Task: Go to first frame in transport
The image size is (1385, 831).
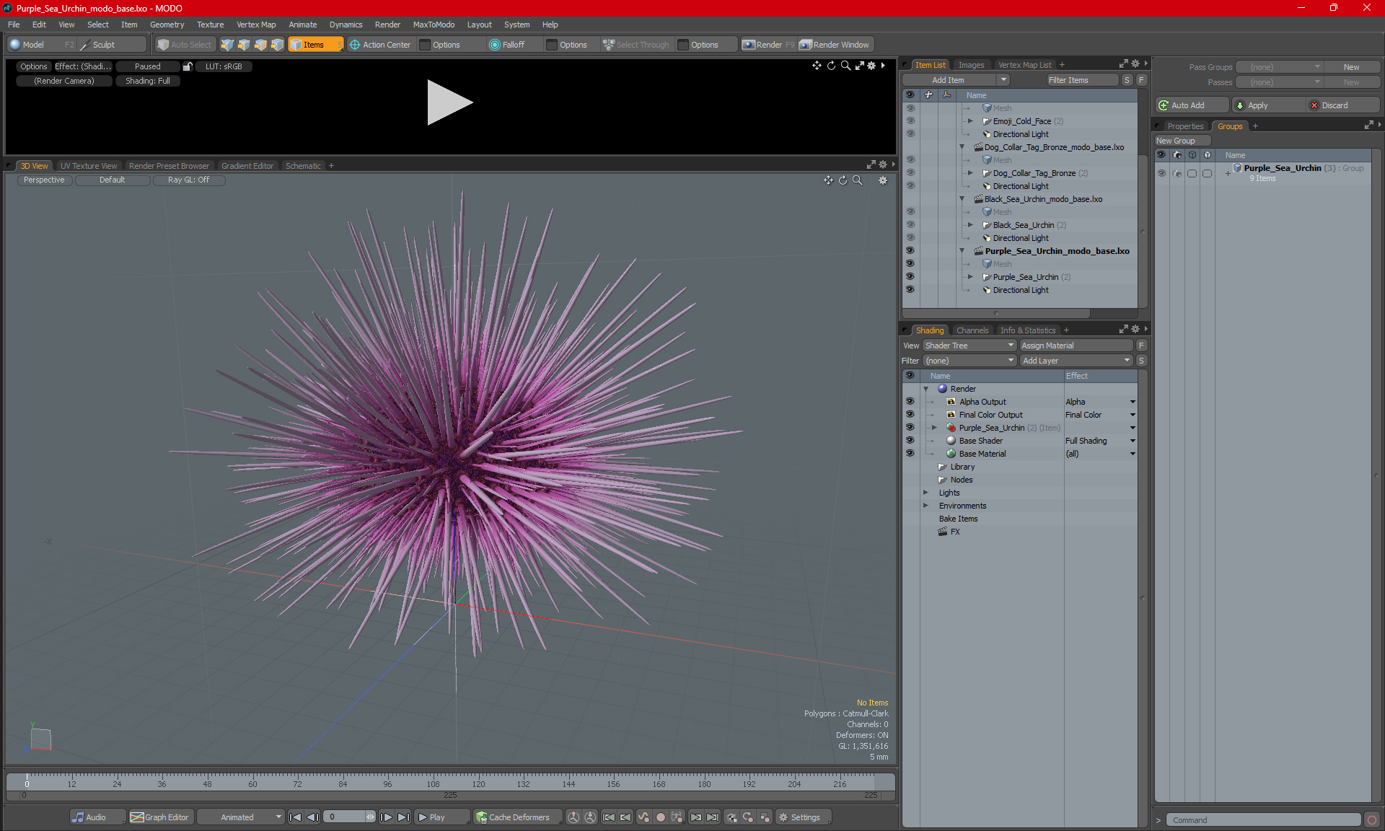Action: pyautogui.click(x=295, y=817)
